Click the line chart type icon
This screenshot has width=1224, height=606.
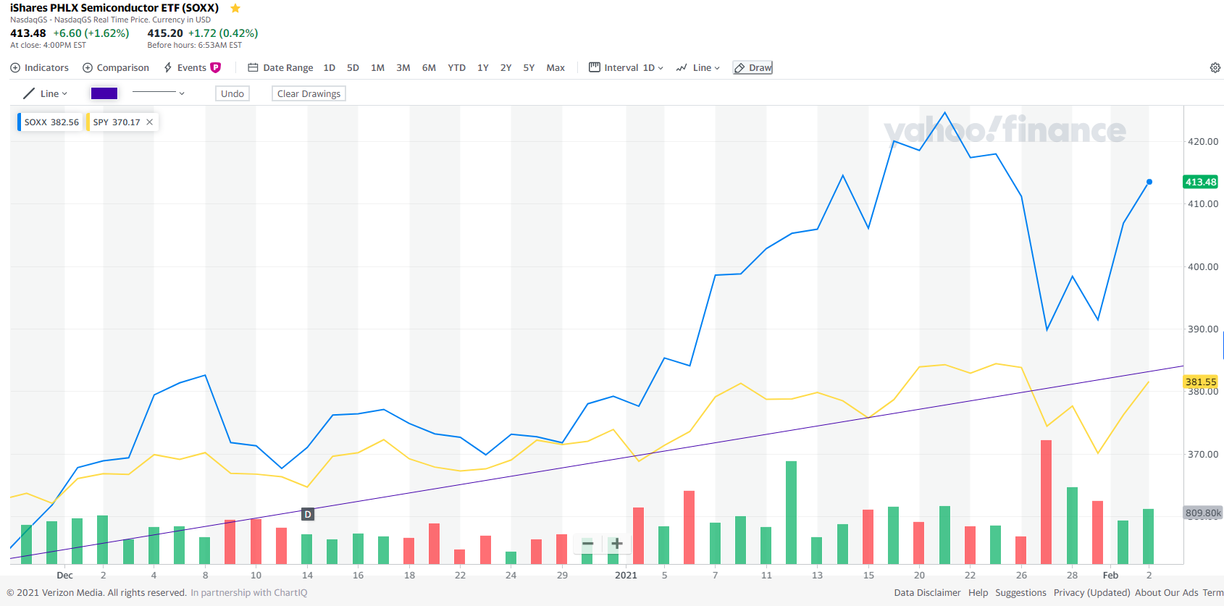[x=682, y=67]
